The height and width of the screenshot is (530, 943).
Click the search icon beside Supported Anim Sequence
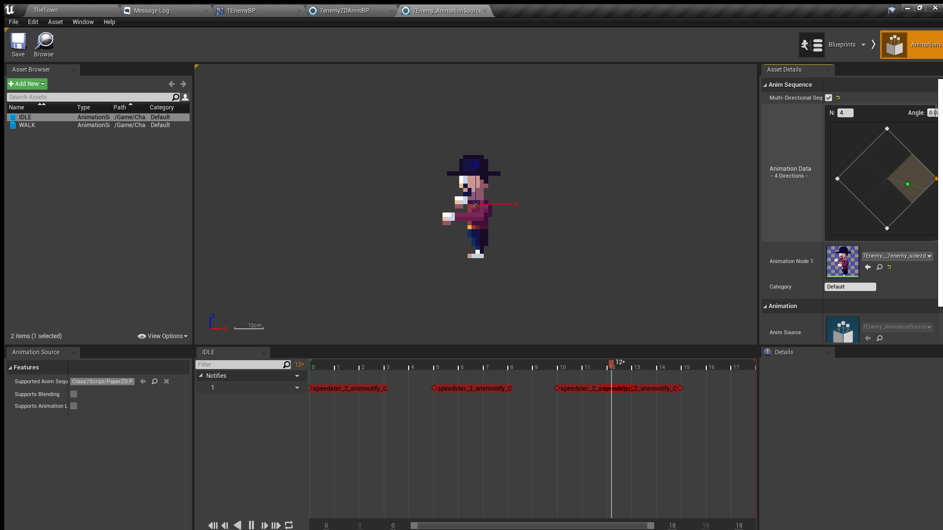pos(155,381)
